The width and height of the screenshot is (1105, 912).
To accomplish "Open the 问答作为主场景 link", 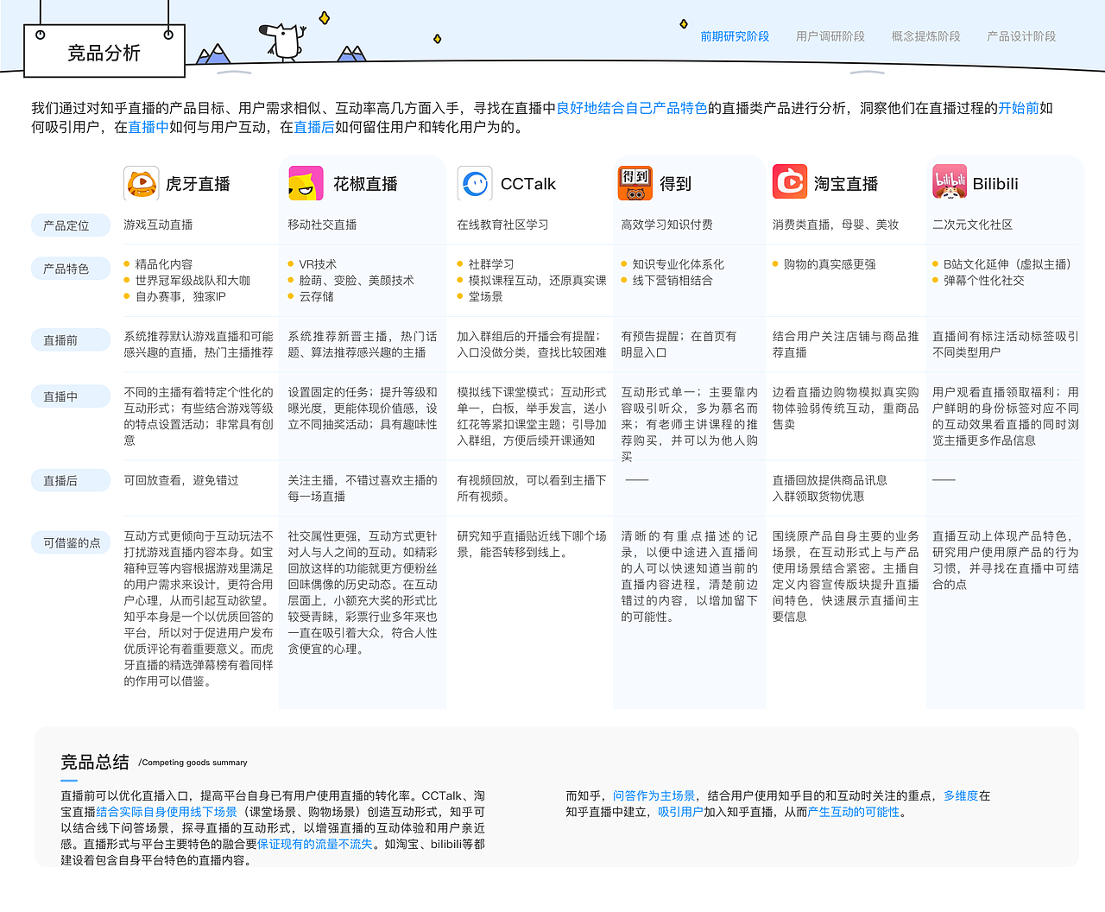I will click(x=654, y=795).
